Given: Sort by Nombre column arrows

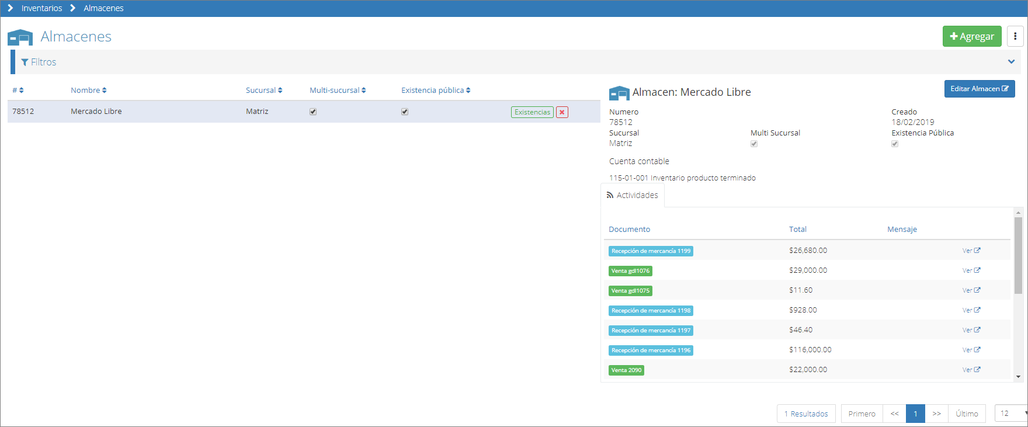Looking at the screenshot, I should coord(104,91).
